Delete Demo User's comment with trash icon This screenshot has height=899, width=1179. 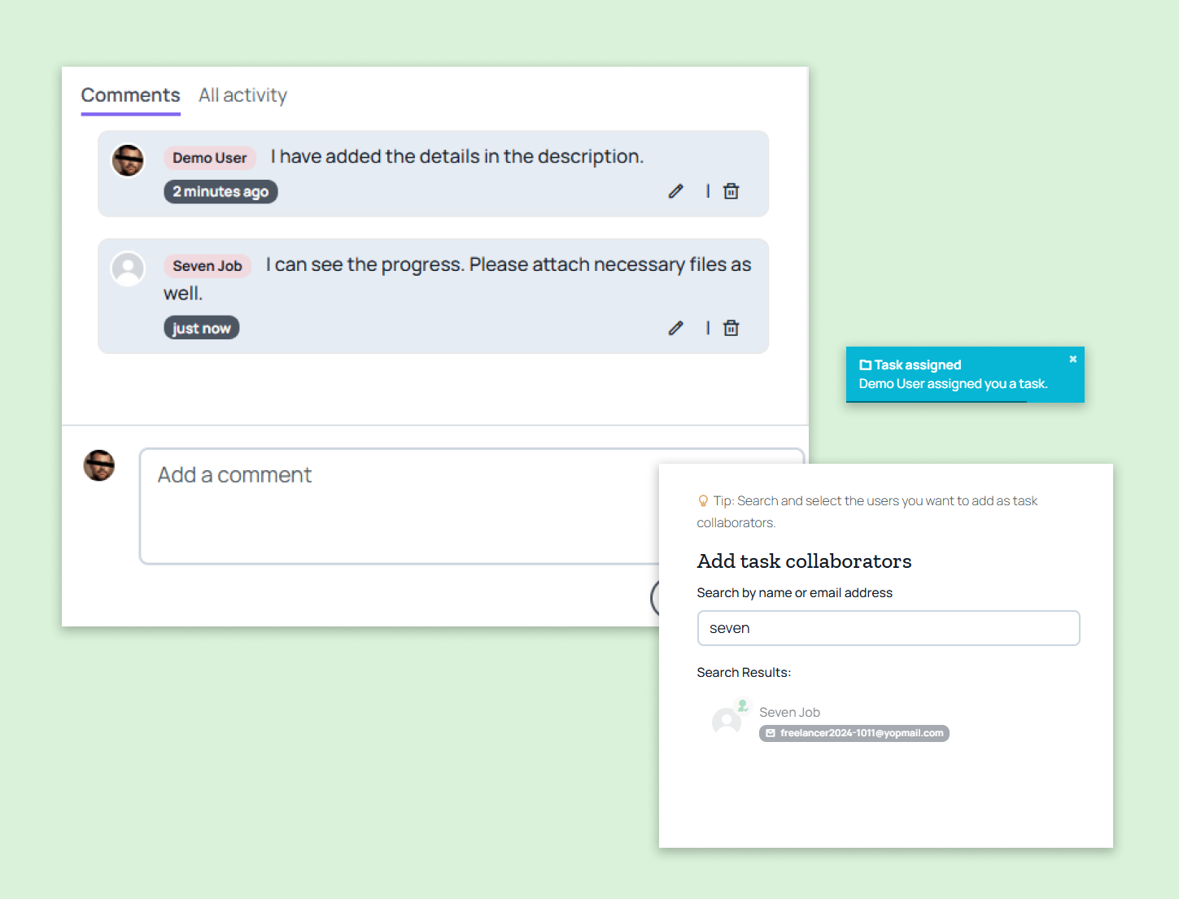pos(731,191)
